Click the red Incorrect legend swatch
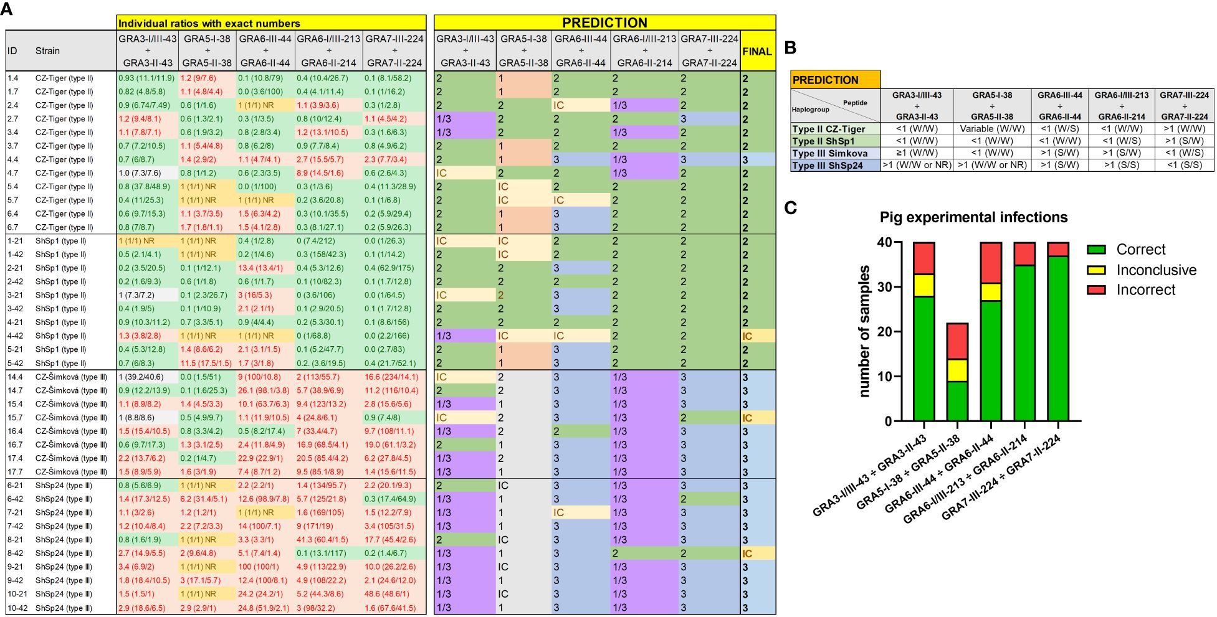Viewport: 1217px width, 617px height. [1096, 290]
